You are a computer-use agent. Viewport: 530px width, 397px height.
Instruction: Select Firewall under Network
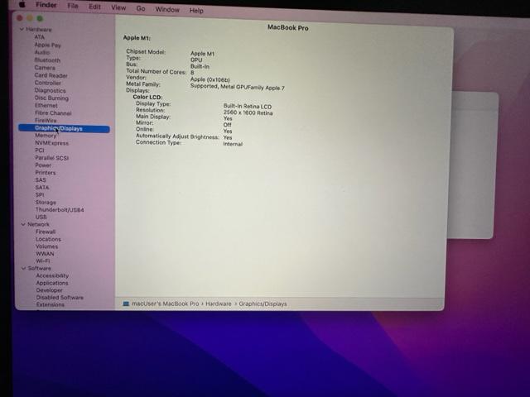[46, 232]
